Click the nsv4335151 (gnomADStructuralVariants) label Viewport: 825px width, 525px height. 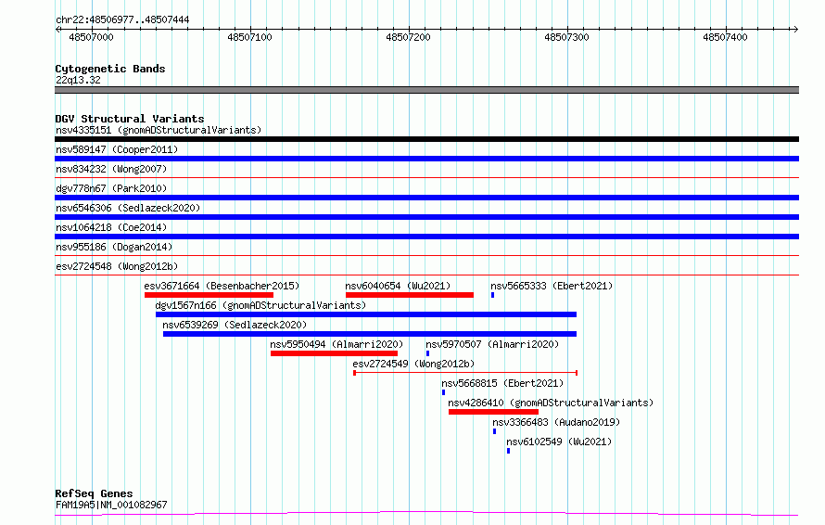click(x=159, y=130)
